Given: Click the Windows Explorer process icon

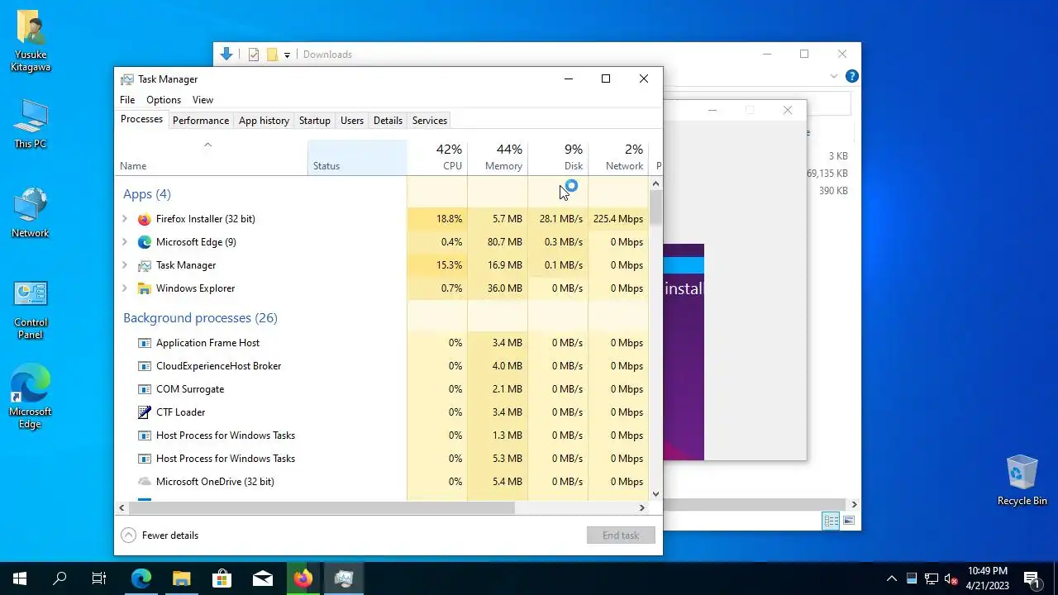Looking at the screenshot, I should click(x=145, y=288).
